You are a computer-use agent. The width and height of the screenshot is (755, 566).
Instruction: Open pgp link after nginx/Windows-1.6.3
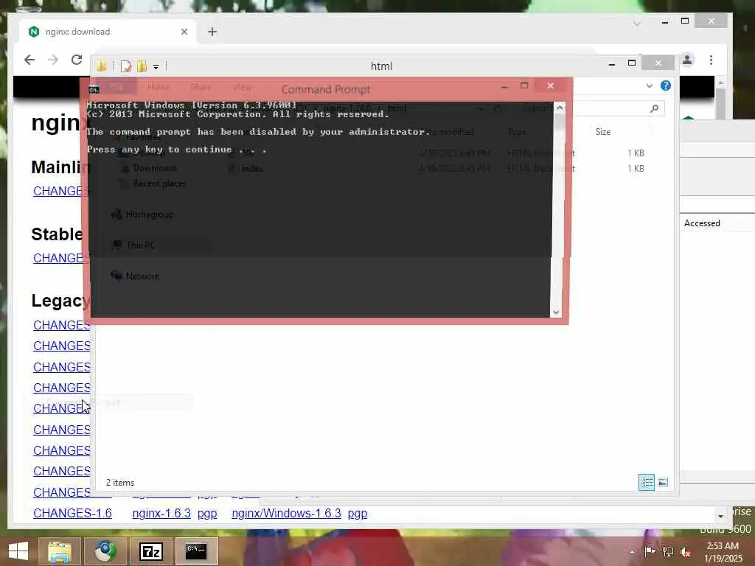pos(358,514)
